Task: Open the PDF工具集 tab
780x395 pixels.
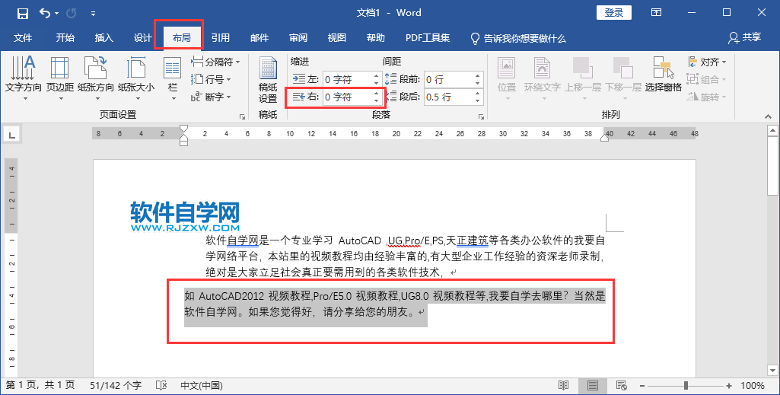Action: (428, 38)
